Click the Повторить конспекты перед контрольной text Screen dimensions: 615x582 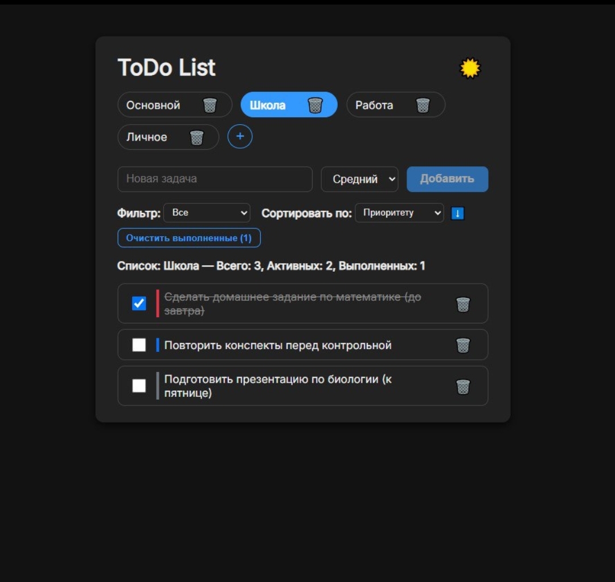click(278, 345)
